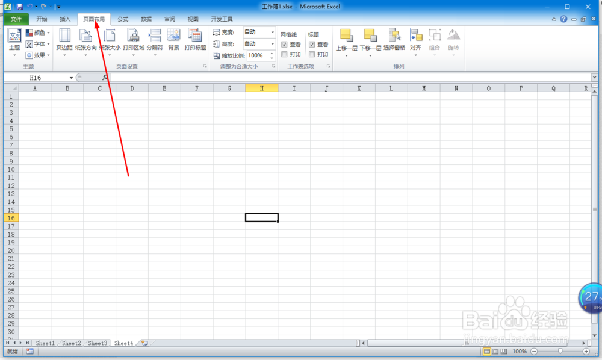The image size is (602, 360).
Task: Increase scale with the stepper up arrow
Action: (x=272, y=54)
